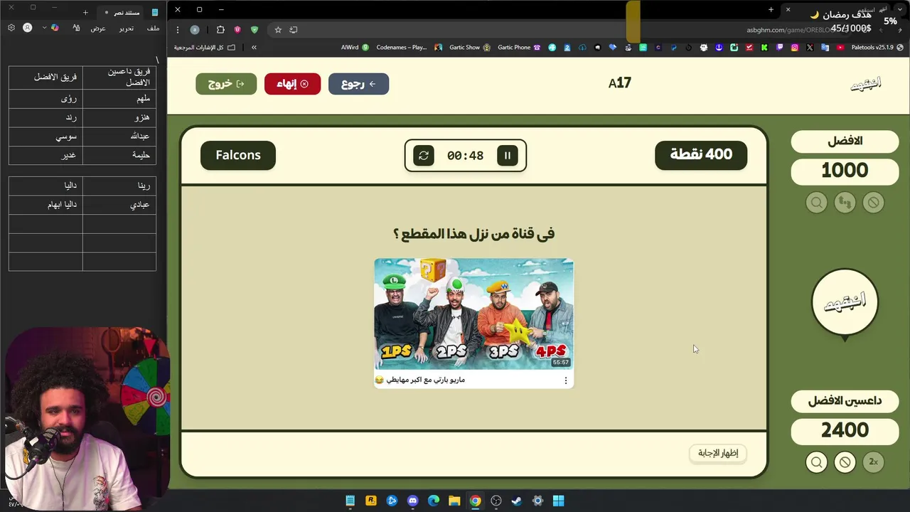Open the YouTube bookmark icon
The height and width of the screenshot is (512, 910).
click(840, 48)
